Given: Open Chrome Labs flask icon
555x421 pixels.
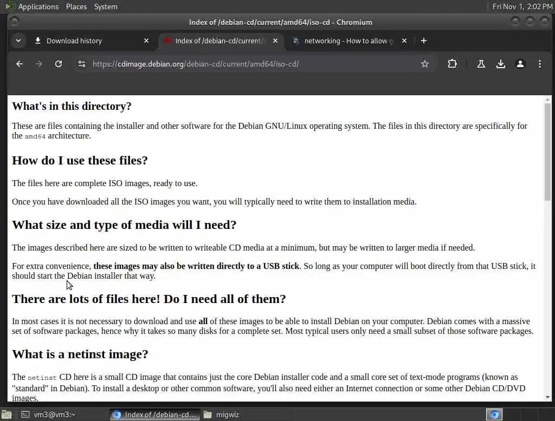Looking at the screenshot, I should [481, 64].
